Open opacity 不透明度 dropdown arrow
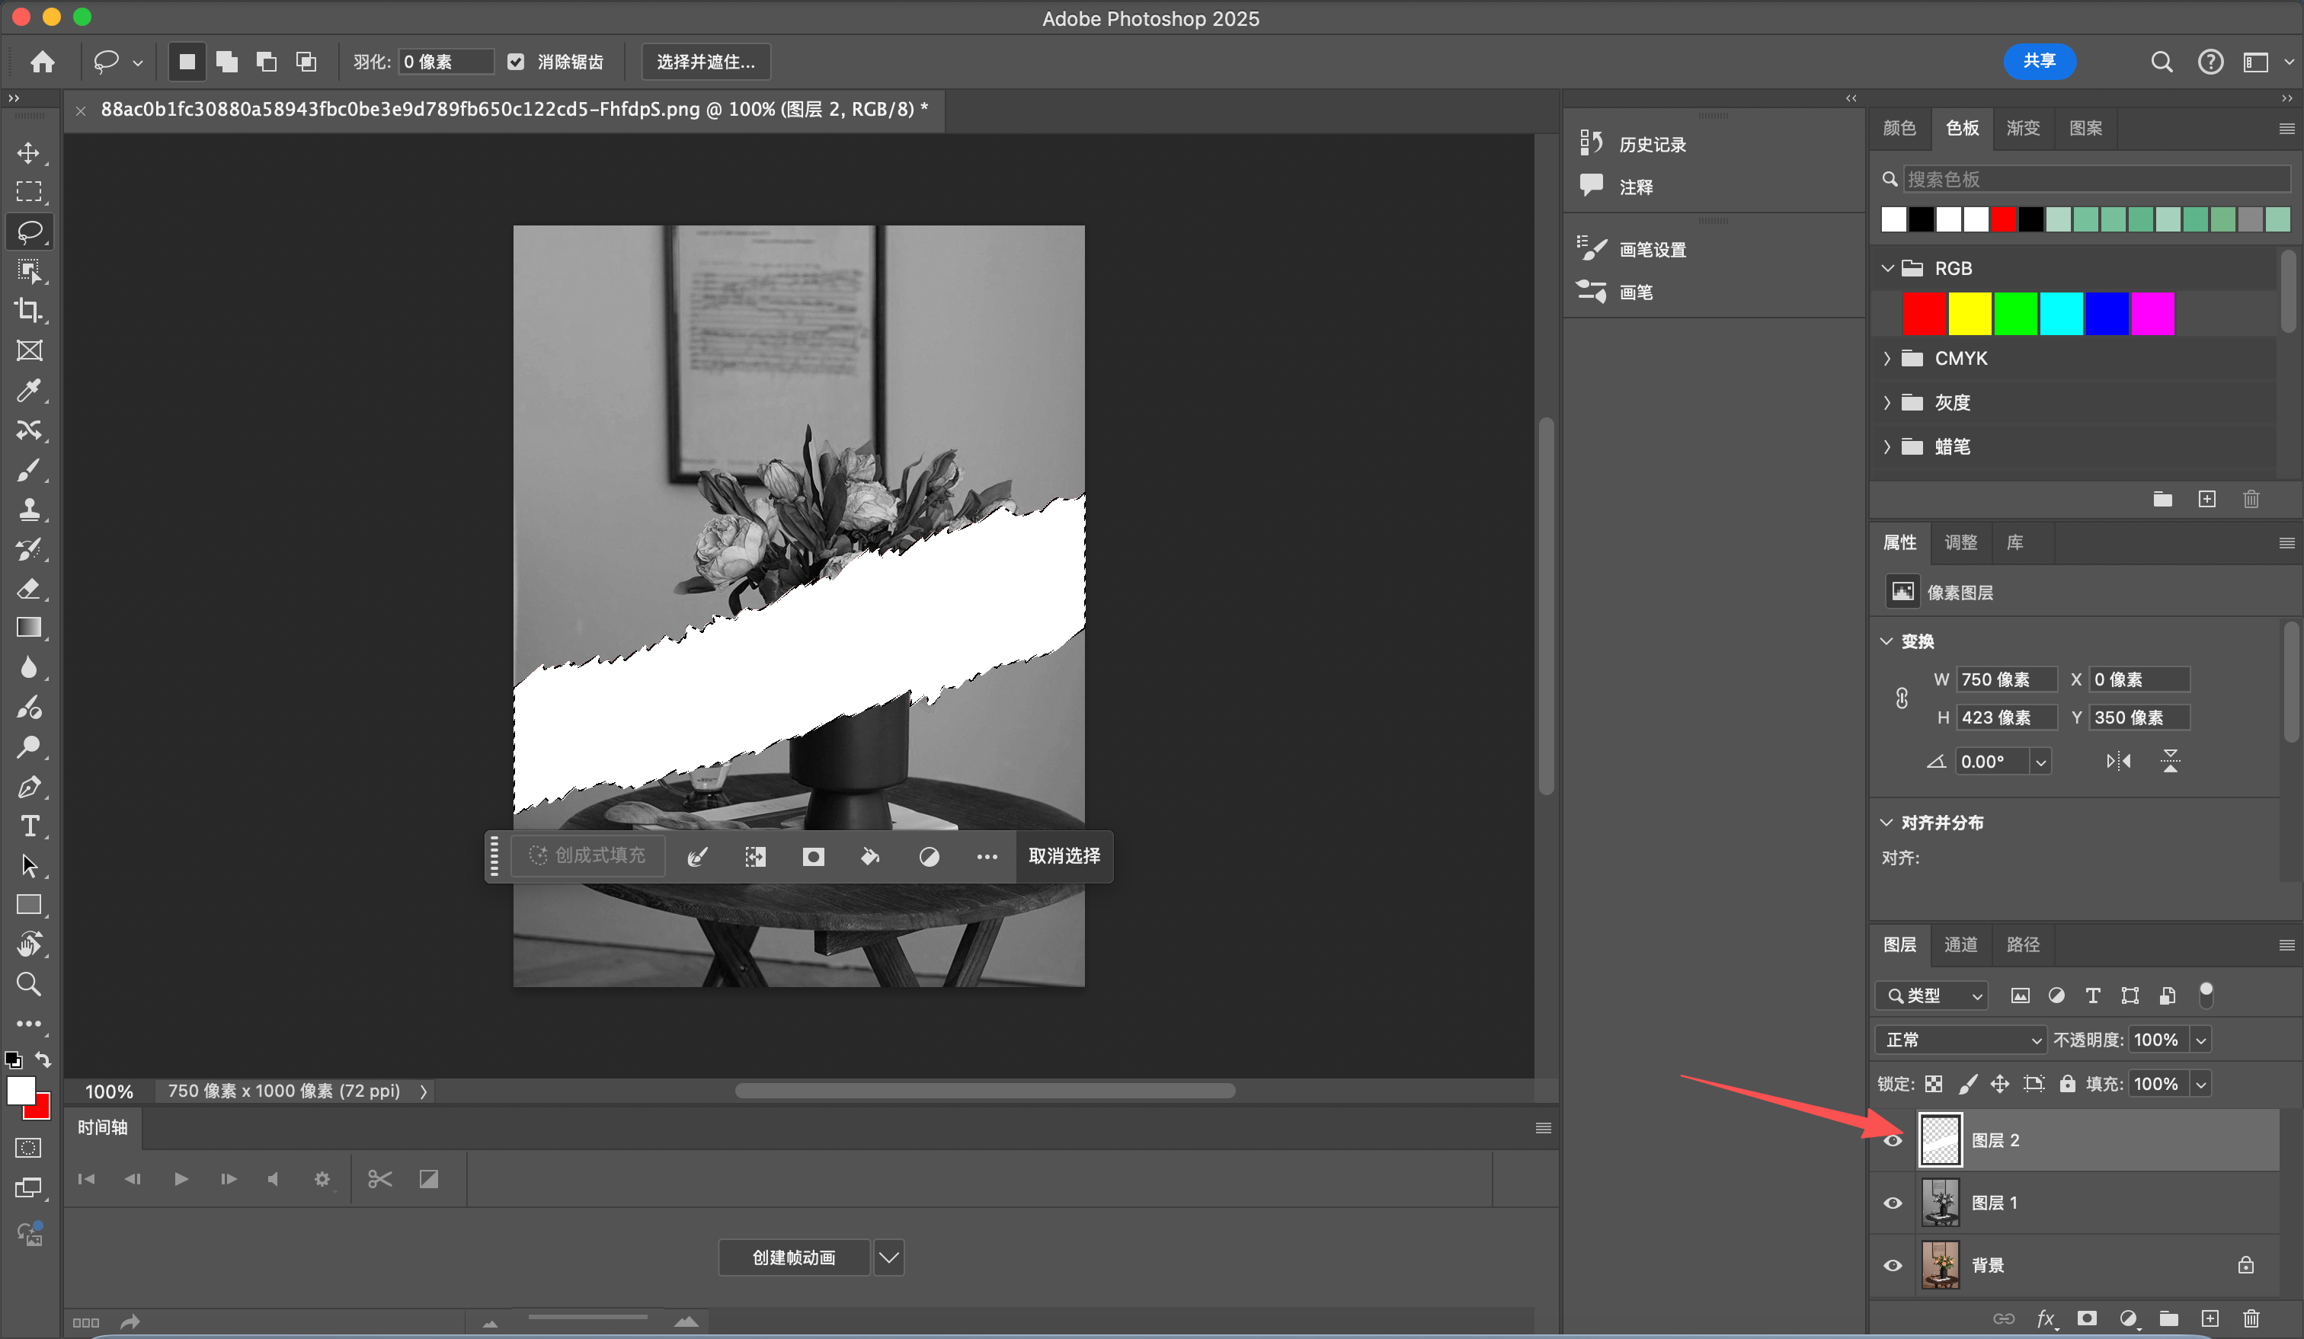Image resolution: width=2304 pixels, height=1339 pixels. [2200, 1040]
